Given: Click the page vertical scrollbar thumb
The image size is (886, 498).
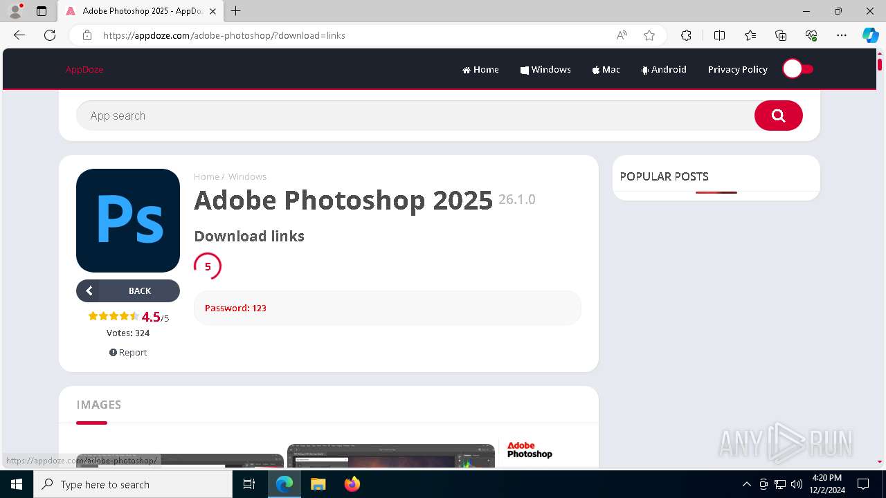Looking at the screenshot, I should [880, 64].
